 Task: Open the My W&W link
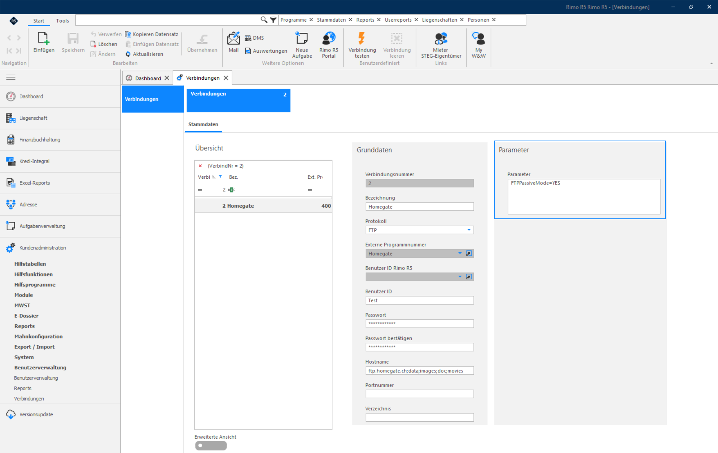click(478, 45)
